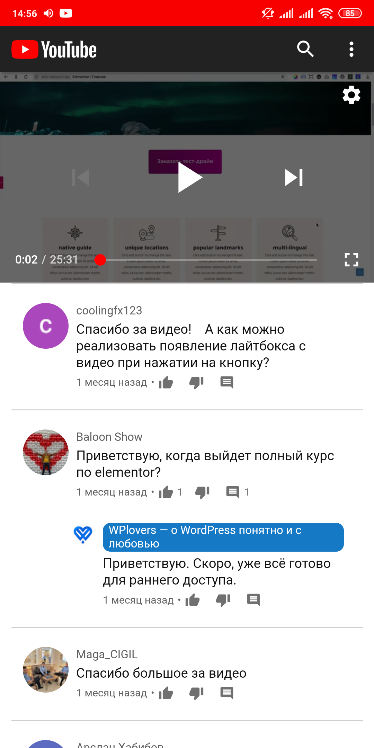Play the paused video

click(190, 177)
